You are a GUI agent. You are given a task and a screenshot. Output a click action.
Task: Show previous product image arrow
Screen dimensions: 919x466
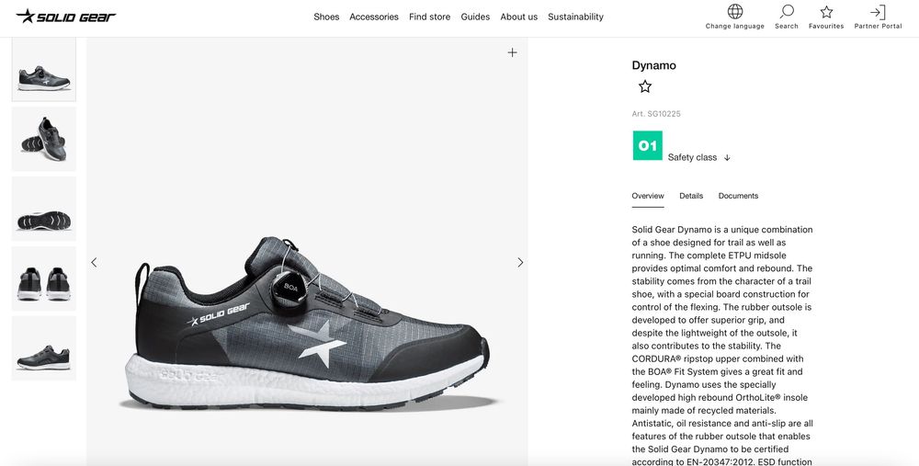[x=94, y=262]
